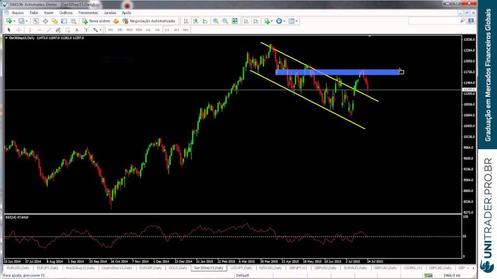This screenshot has height=279, width=497.
Task: Open the Indicators dropdown arrow
Action: [272, 21]
